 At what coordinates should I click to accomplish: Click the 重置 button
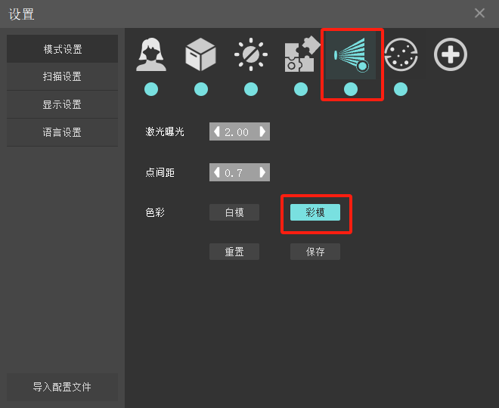(x=234, y=252)
